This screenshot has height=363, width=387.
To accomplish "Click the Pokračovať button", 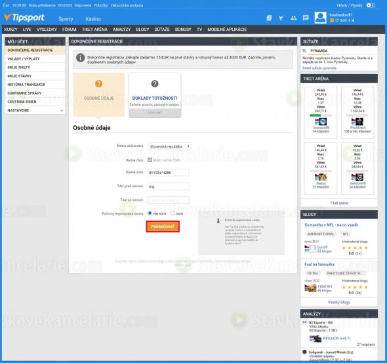I will pos(163,226).
